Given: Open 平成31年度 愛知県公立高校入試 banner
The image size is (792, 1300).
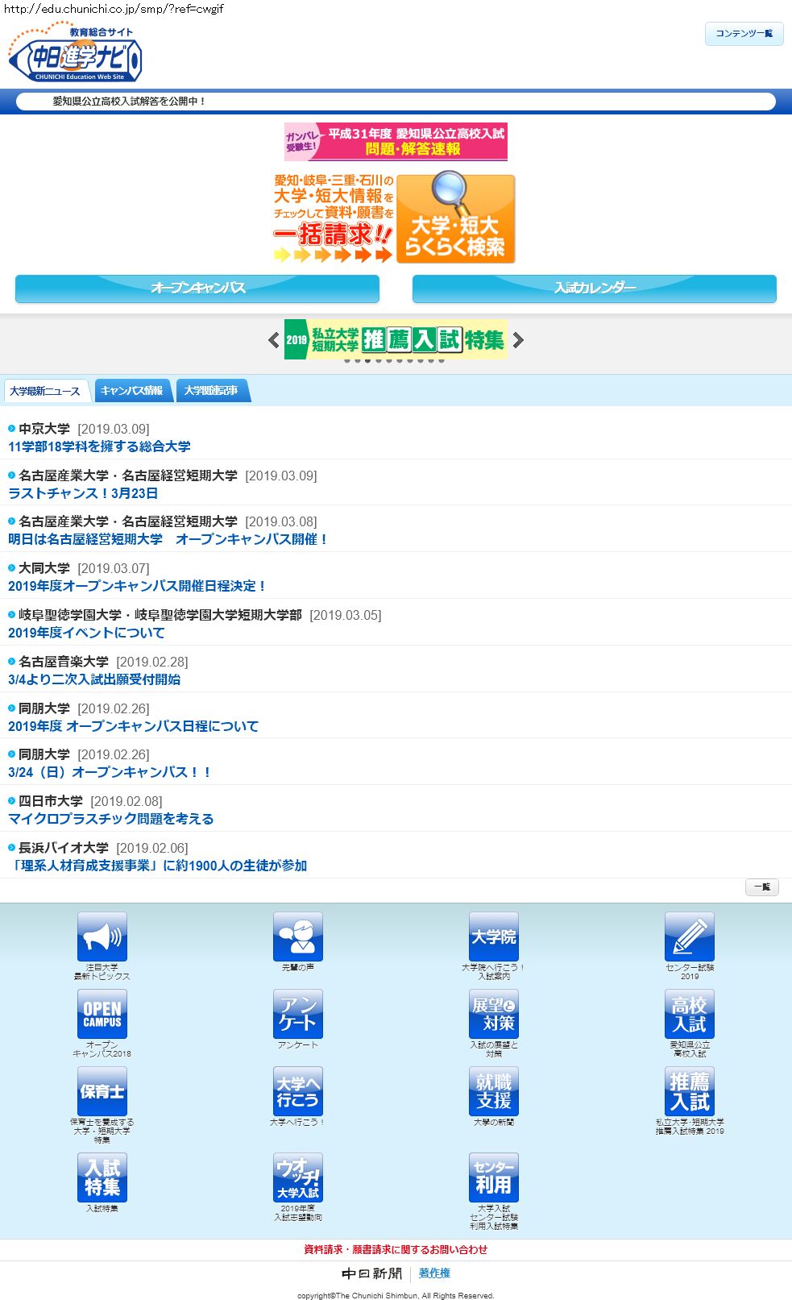Looking at the screenshot, I should (396, 141).
